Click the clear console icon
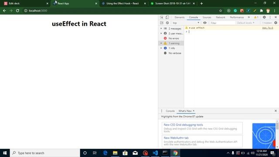This screenshot has width=279, height=157. pyautogui.click(x=167, y=23)
